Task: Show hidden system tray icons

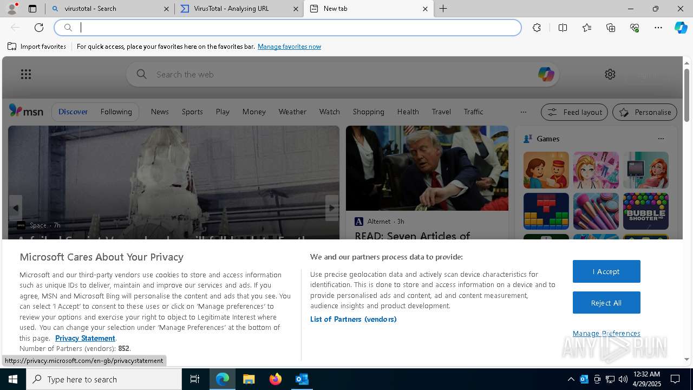Action: click(x=571, y=379)
